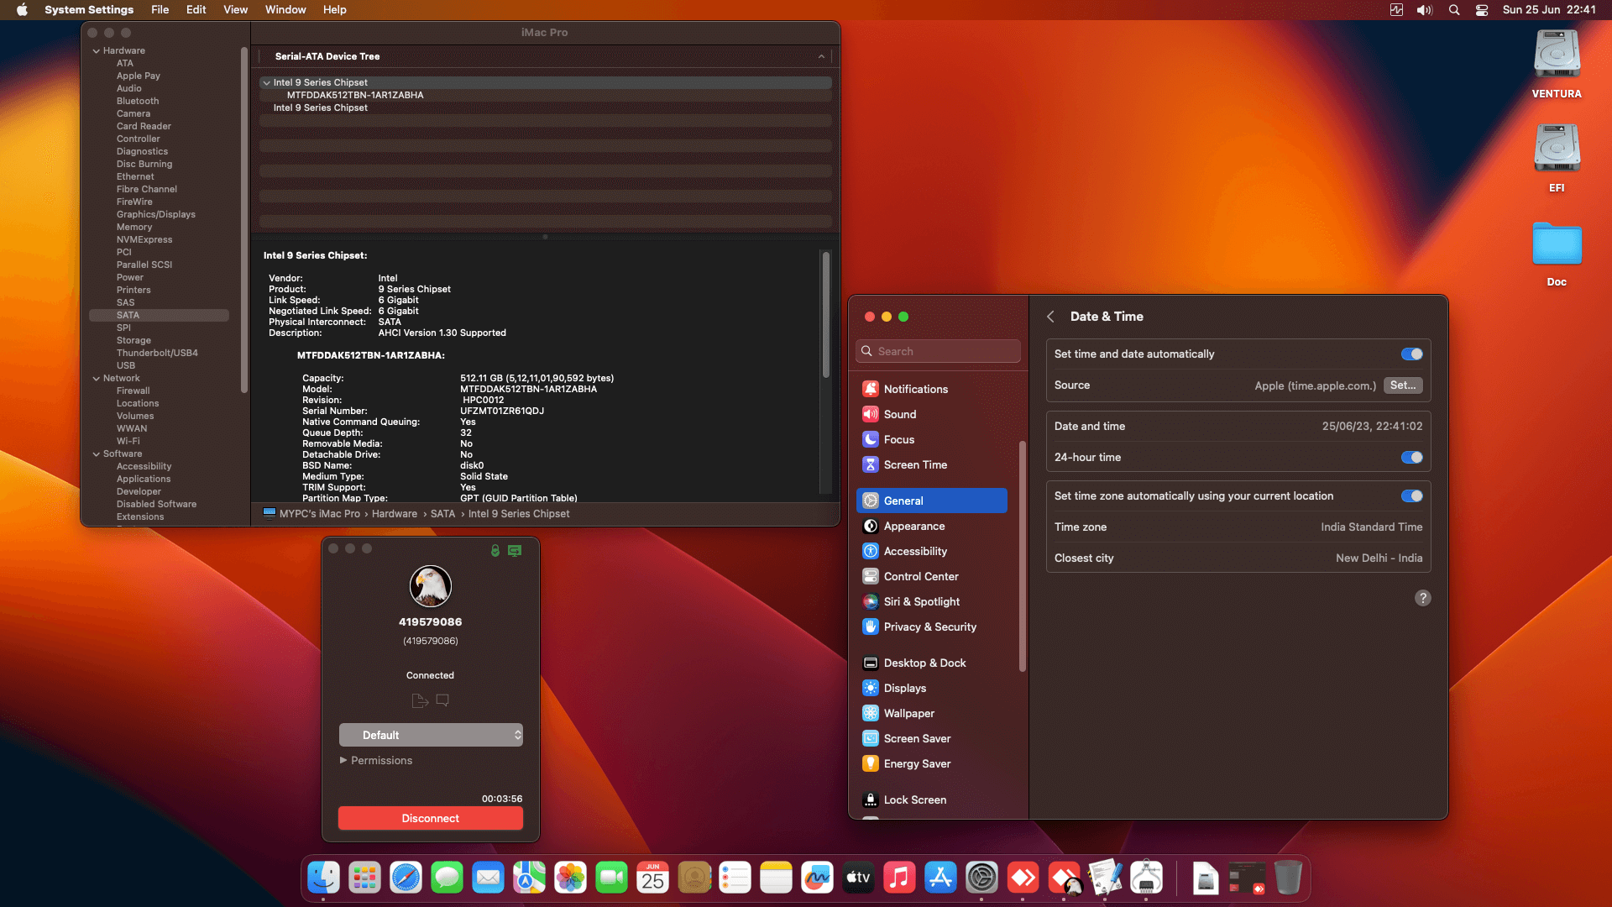
Task: Click the menu bar date and clock
Action: (1549, 10)
